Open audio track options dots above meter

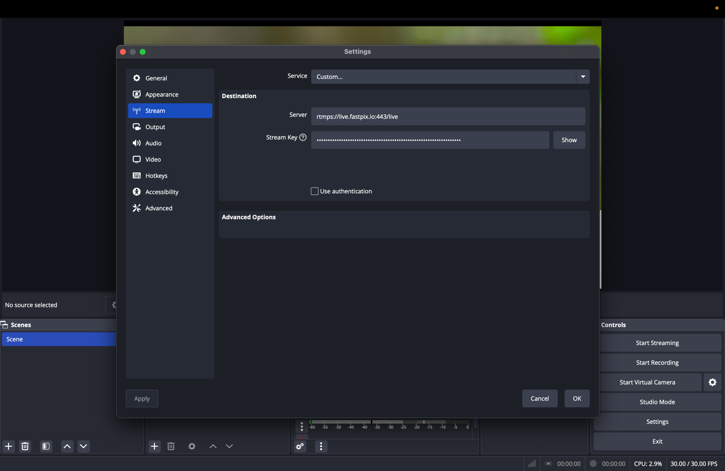301,426
